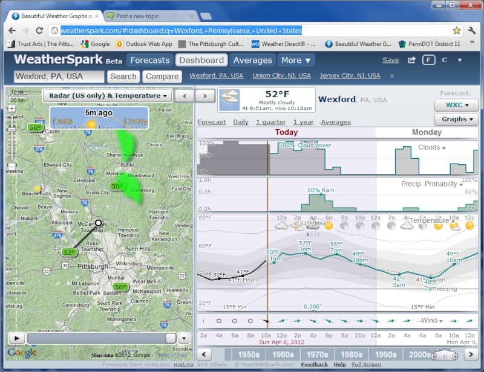Jump to the 1970s on the timeline

(317, 354)
